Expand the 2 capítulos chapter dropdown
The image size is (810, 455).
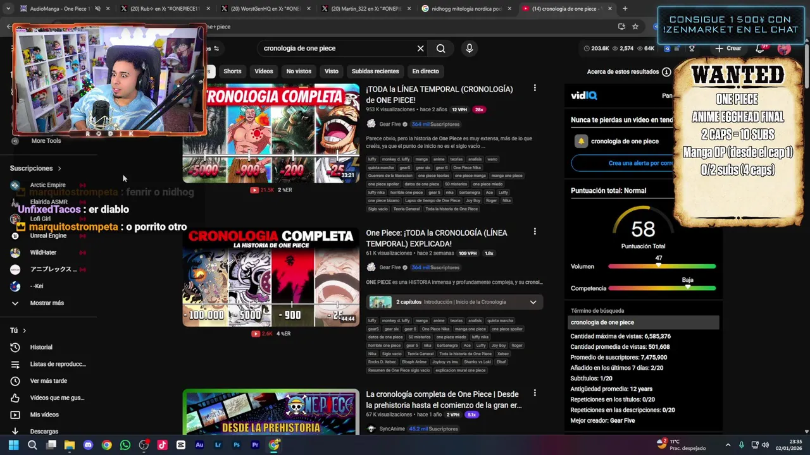click(x=533, y=302)
